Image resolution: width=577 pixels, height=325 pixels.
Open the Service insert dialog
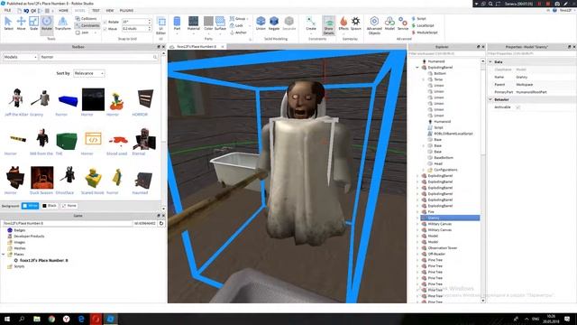tap(403, 23)
